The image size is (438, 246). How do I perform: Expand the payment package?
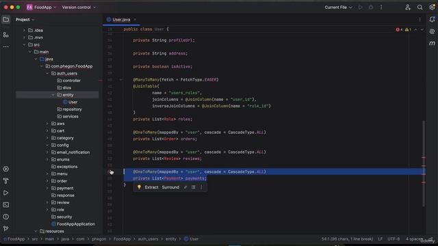click(x=47, y=189)
